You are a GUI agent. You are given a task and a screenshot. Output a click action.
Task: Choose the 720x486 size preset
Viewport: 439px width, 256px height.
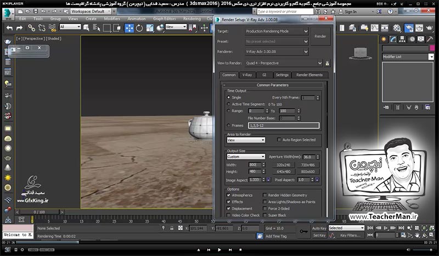coord(308,165)
